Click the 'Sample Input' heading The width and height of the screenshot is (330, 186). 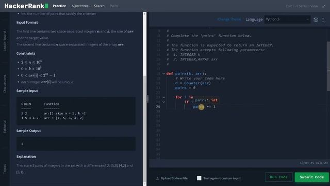27,91
